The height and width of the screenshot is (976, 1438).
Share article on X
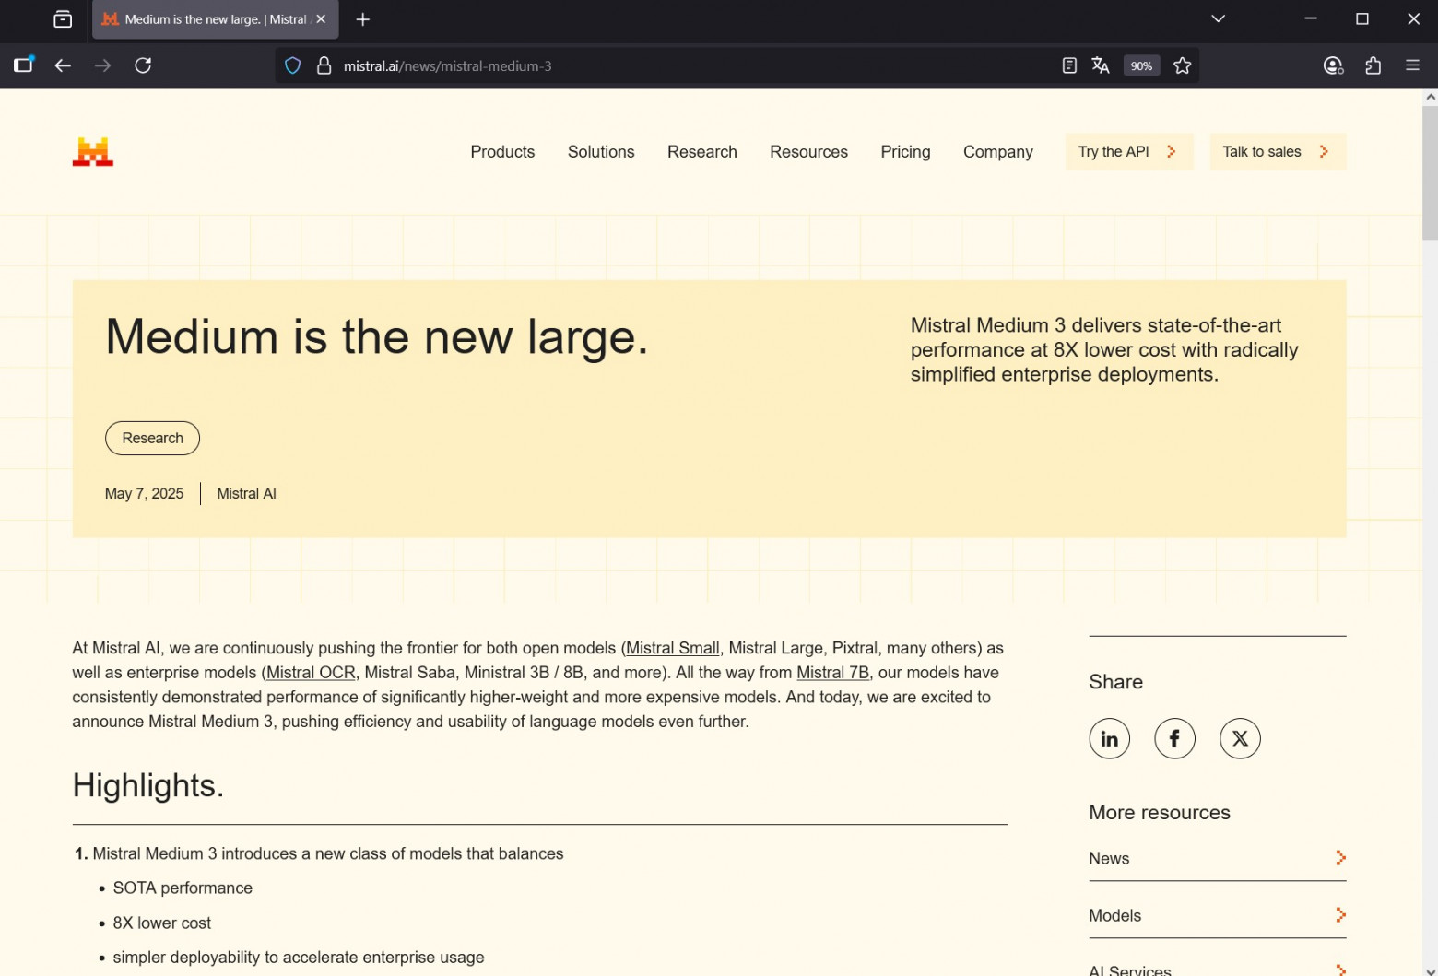(x=1241, y=739)
